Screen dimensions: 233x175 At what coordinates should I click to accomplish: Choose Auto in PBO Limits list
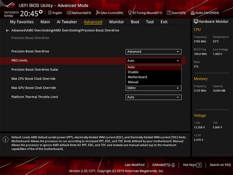point(153,67)
